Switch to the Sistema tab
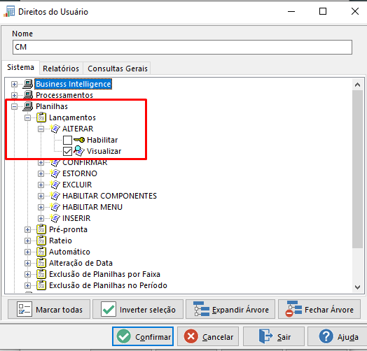This screenshot has width=367, height=351. (x=20, y=68)
